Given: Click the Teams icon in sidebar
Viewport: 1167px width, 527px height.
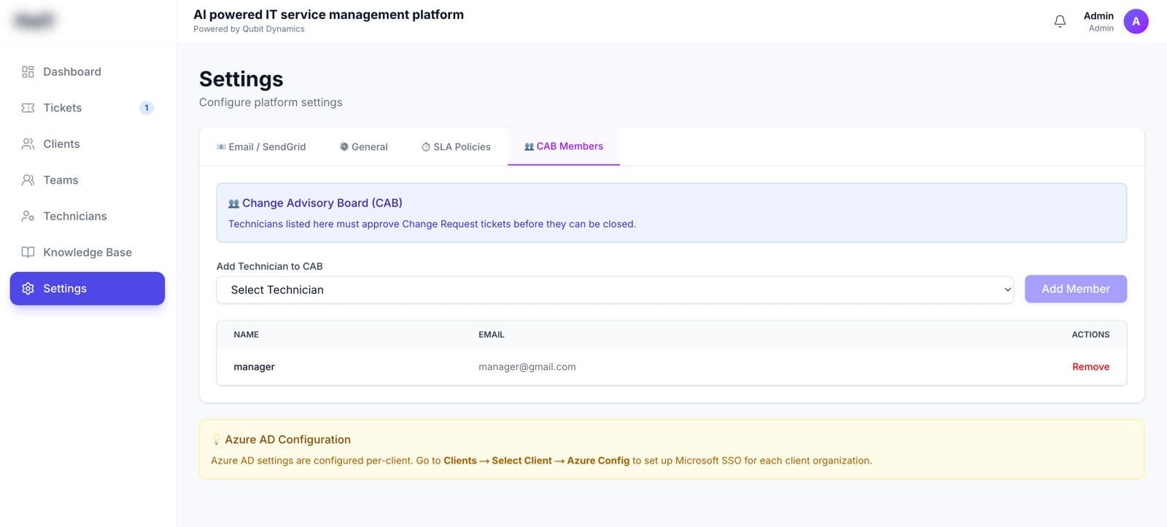Looking at the screenshot, I should pyautogui.click(x=28, y=180).
